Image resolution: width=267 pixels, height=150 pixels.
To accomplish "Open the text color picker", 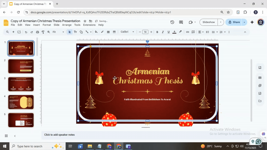I will [174, 32].
